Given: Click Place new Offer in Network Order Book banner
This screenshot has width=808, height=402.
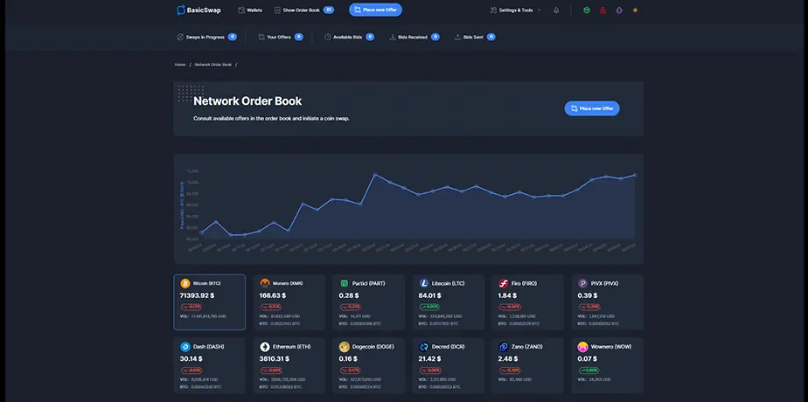Looking at the screenshot, I should point(591,108).
